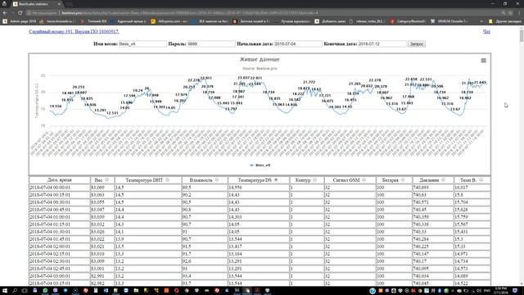Click the 2018-07-04 00:00:01 date cell
This screenshot has height=295, width=524.
point(60,188)
